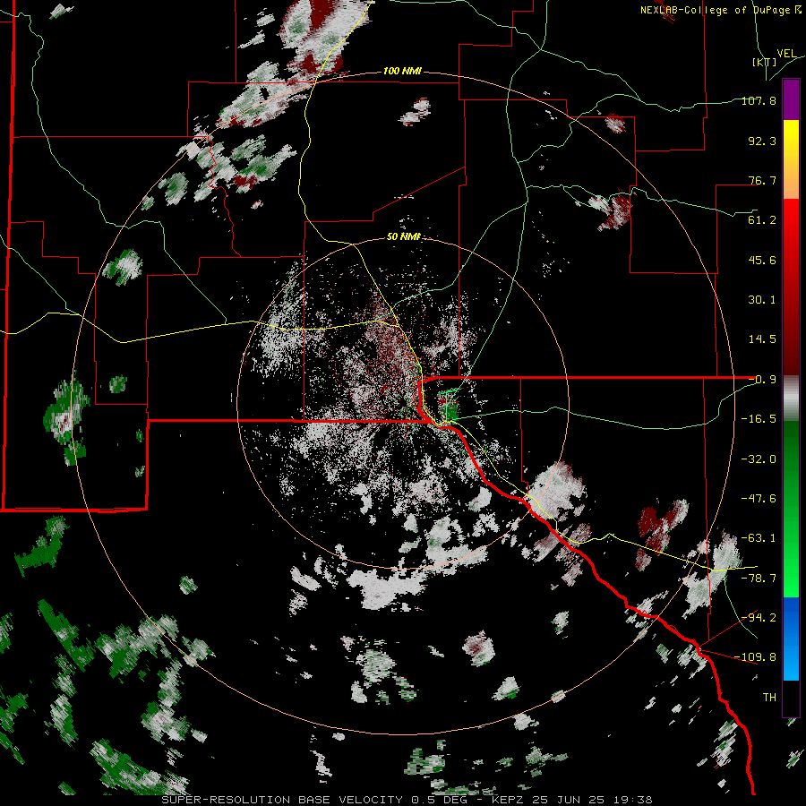Click the VEL legend title
Image resolution: width=806 pixels, height=806 pixels.
787,54
